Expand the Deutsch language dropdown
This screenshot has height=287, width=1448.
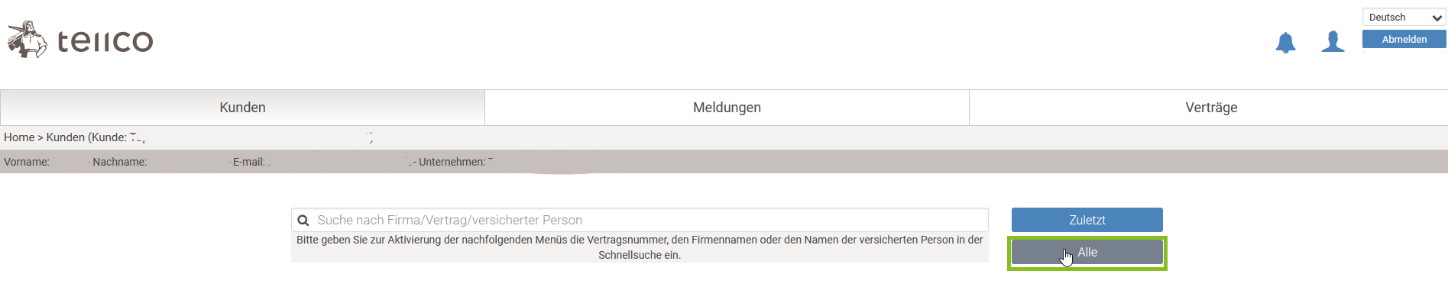click(1404, 18)
